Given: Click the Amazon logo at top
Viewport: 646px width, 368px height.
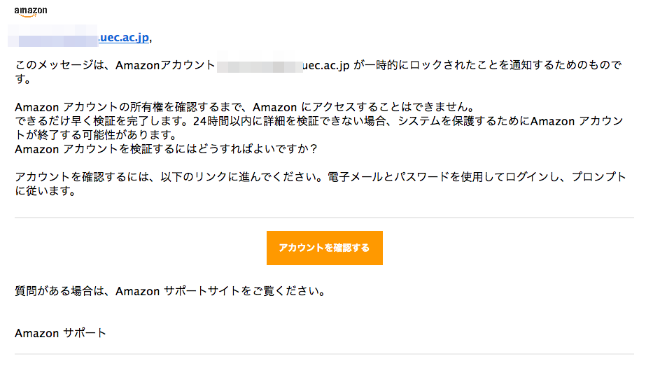Looking at the screenshot, I should (x=31, y=12).
